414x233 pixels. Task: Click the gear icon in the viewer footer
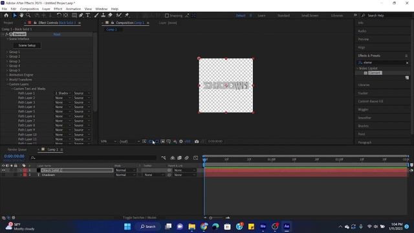click(x=181, y=141)
